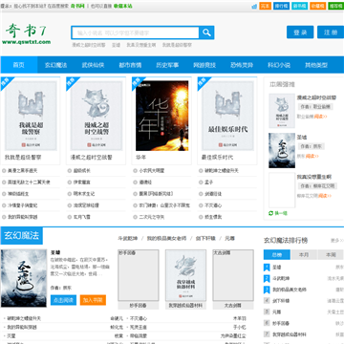The width and height of the screenshot is (344, 344).
Task: Open the 都市言情 navigation category
Action: point(130,65)
